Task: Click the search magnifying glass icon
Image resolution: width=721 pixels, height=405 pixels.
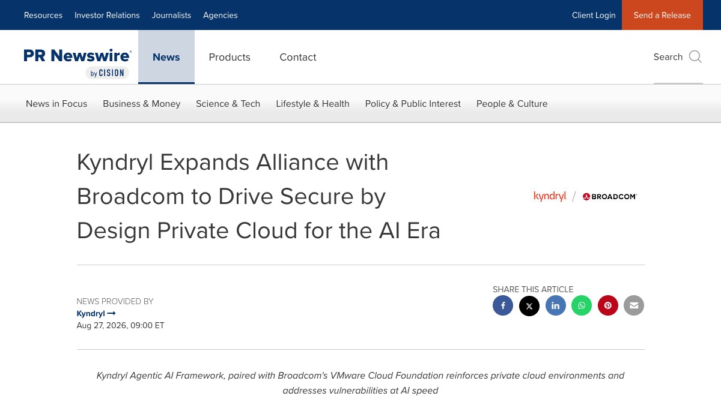Action: pyautogui.click(x=695, y=57)
